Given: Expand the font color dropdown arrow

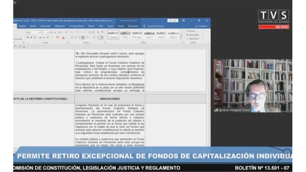Looking at the screenshot, I should [66, 38].
